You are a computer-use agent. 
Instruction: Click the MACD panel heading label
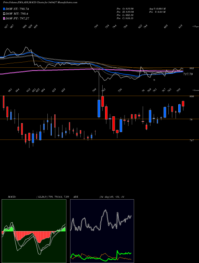(x=12, y=197)
